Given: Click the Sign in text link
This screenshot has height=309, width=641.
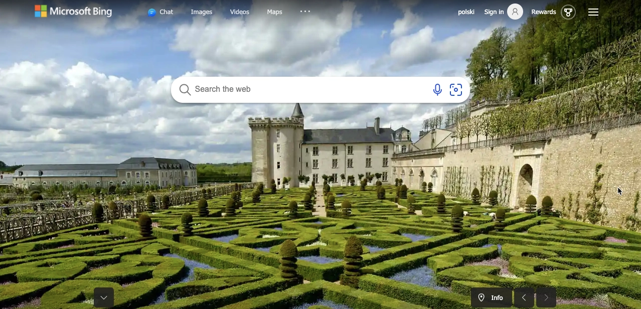Looking at the screenshot, I should coord(494,12).
